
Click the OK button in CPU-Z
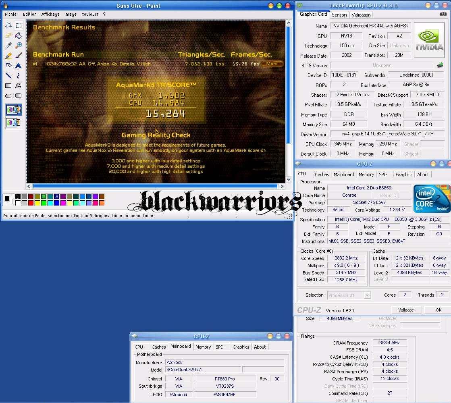(438, 310)
